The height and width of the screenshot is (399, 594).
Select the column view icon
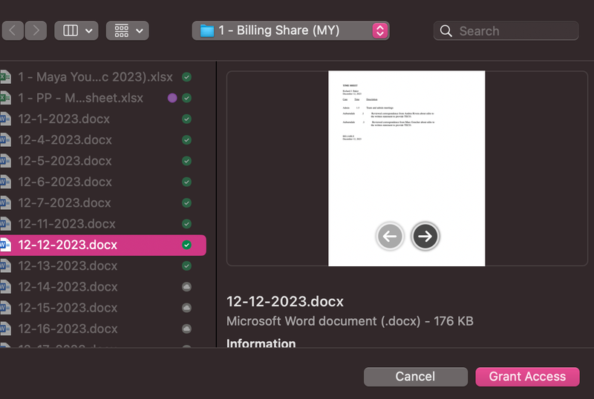[x=71, y=30]
